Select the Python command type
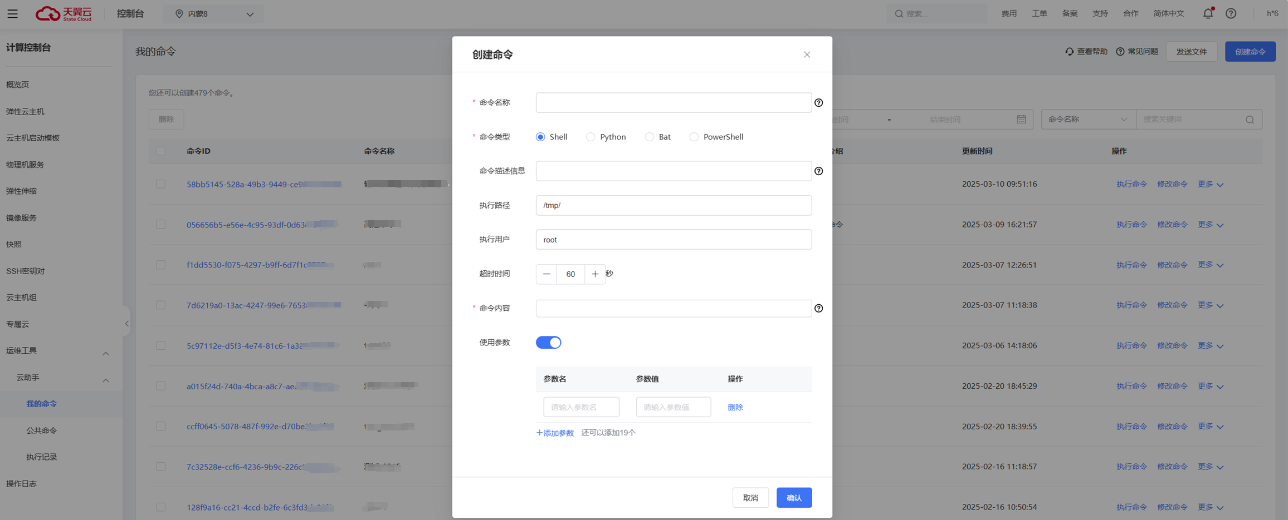 [591, 137]
